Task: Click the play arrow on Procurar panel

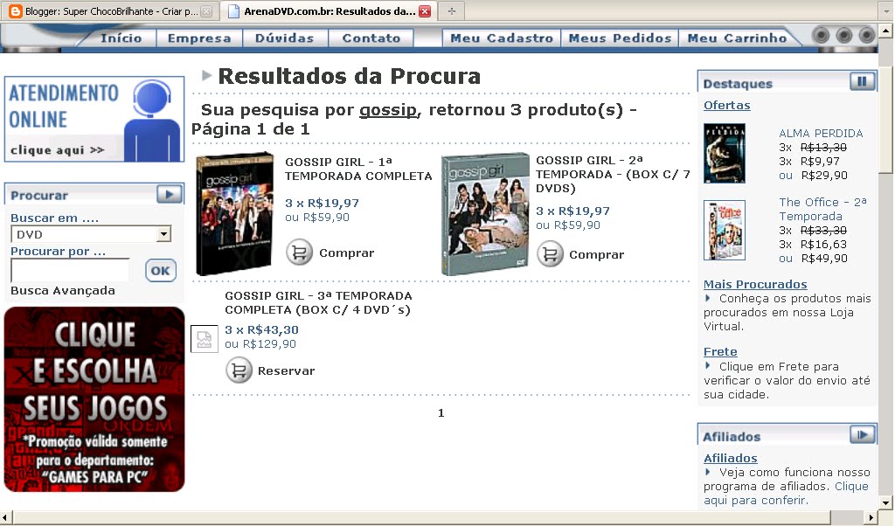Action: point(170,194)
